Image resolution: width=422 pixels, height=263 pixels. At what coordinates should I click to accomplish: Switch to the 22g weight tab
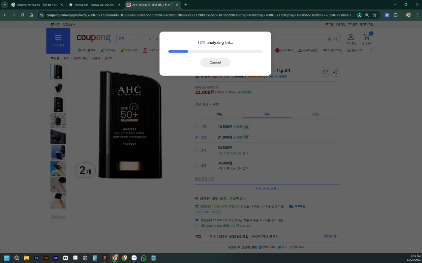click(x=316, y=114)
